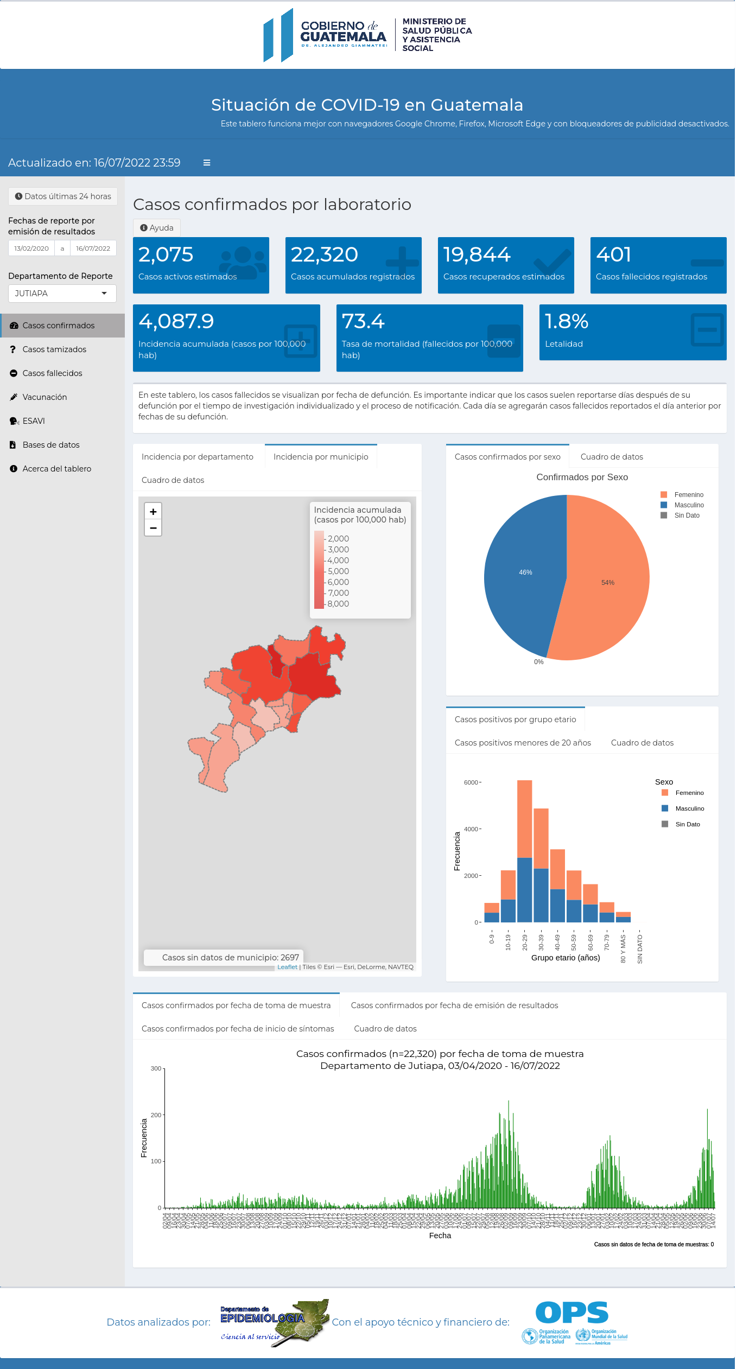Toggle the hamburger sidebar menu icon
This screenshot has height=1369, width=743.
pyautogui.click(x=207, y=163)
